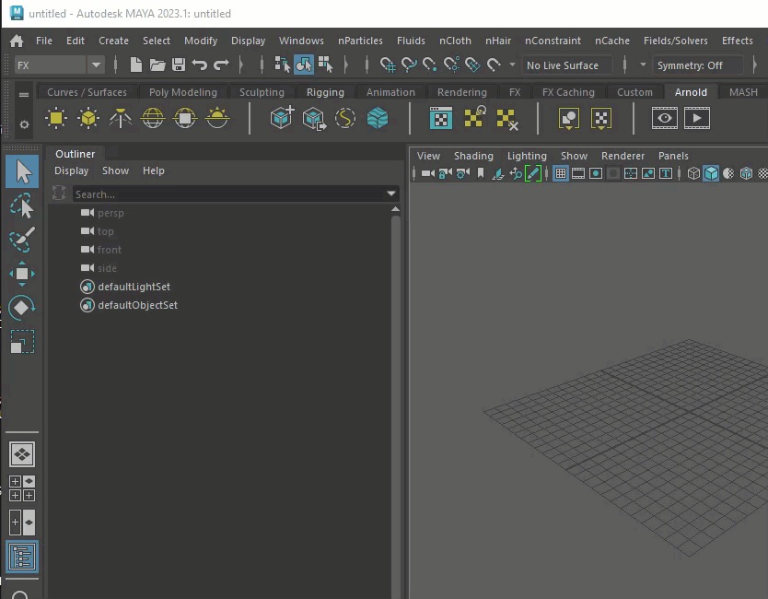The image size is (768, 599).
Task: Toggle the viewport grid display
Action: (x=558, y=173)
